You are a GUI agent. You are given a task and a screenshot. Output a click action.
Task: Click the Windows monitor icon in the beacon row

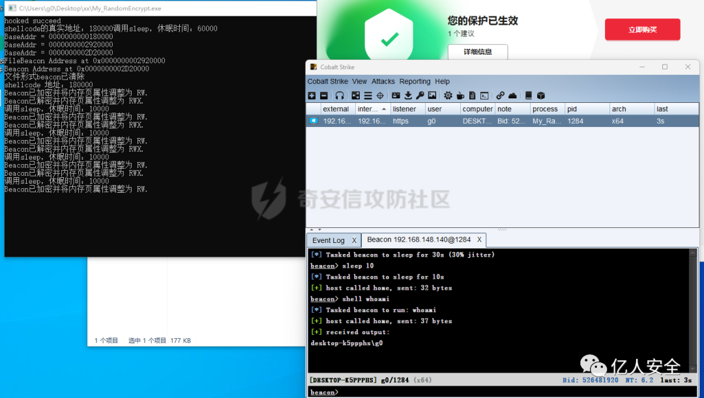(314, 121)
